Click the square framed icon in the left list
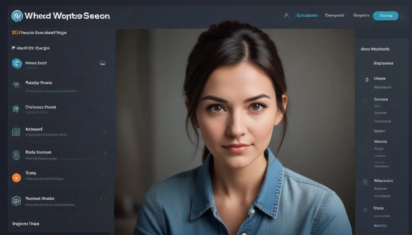 point(16,132)
